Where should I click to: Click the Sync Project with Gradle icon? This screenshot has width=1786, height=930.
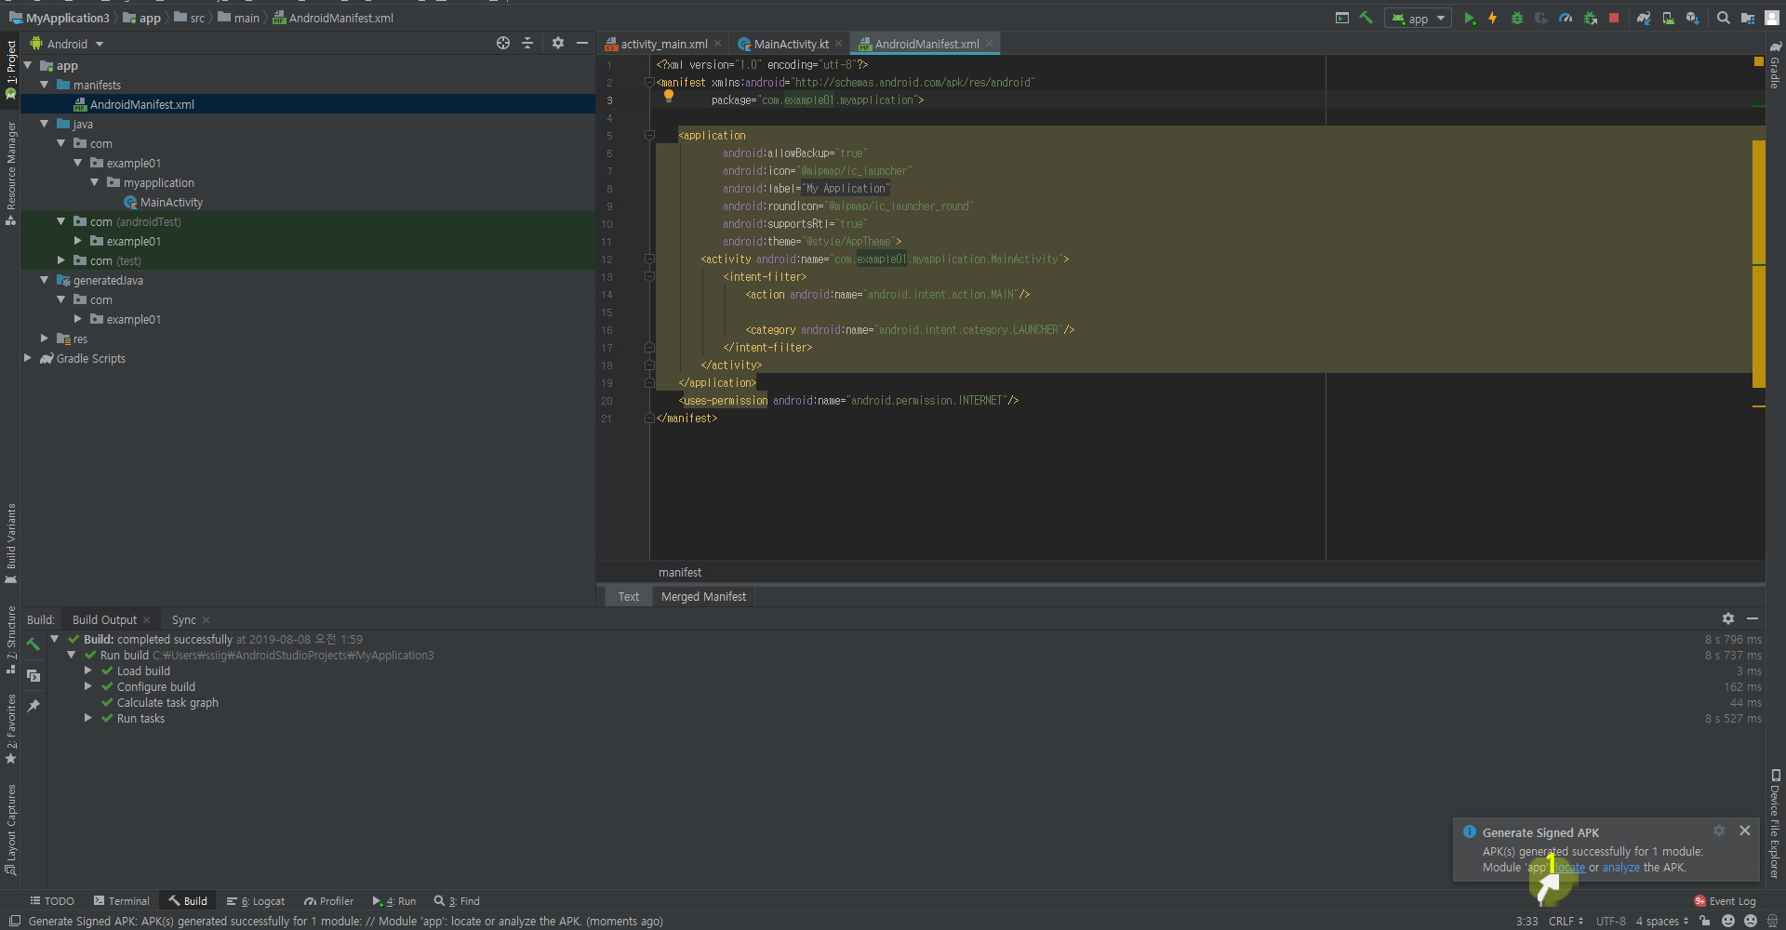pos(1644,18)
